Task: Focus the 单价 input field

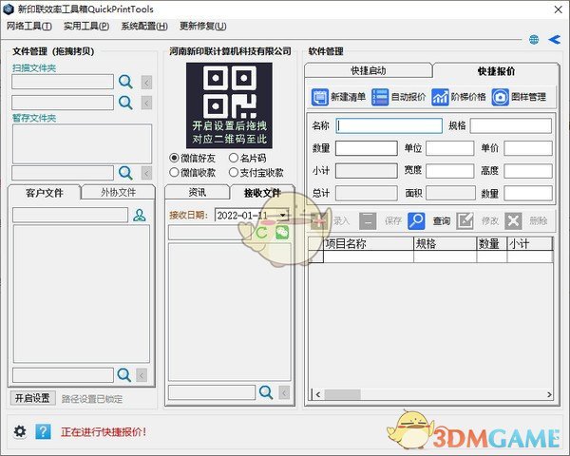Action: coord(528,148)
